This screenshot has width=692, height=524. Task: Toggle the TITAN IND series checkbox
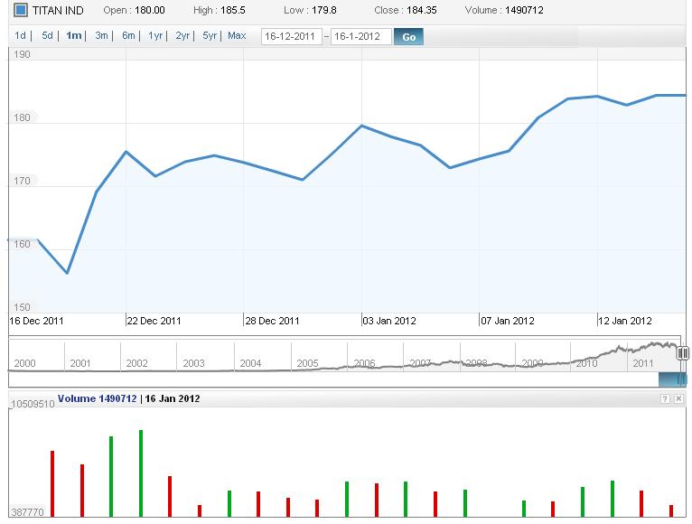pos(21,12)
